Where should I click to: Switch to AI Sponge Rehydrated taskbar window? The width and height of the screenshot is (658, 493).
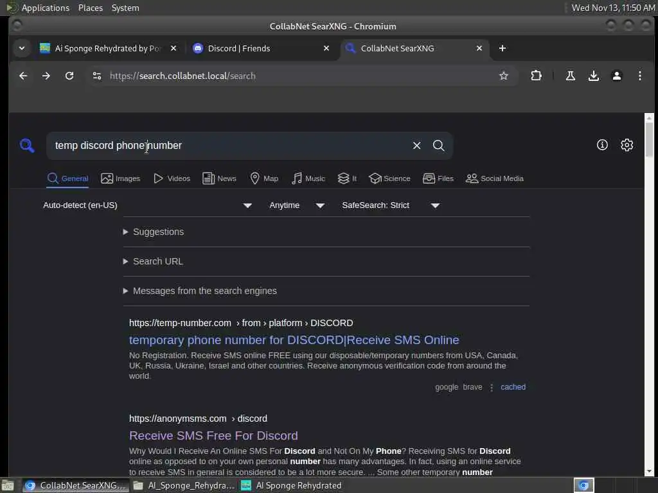[x=292, y=485]
